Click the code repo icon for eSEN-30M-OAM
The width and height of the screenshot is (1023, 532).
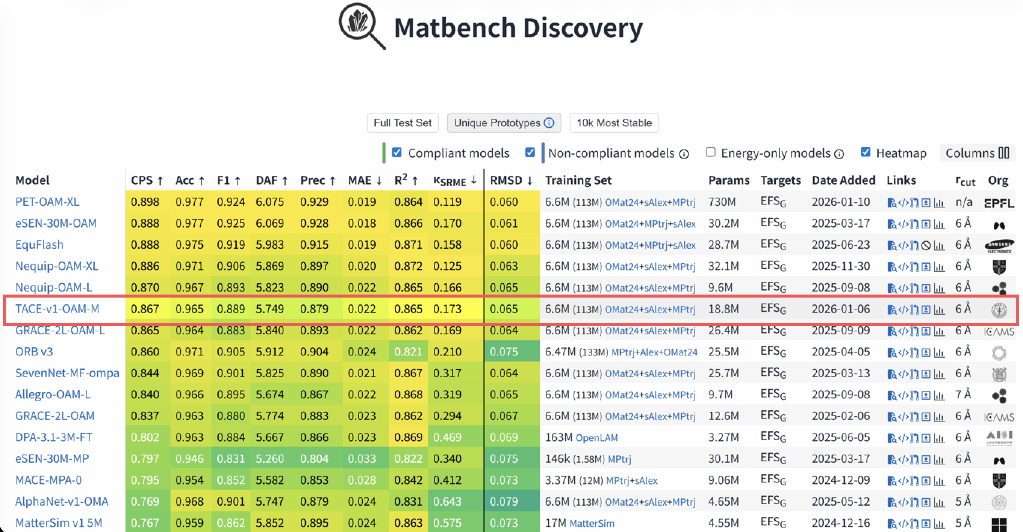pos(903,224)
